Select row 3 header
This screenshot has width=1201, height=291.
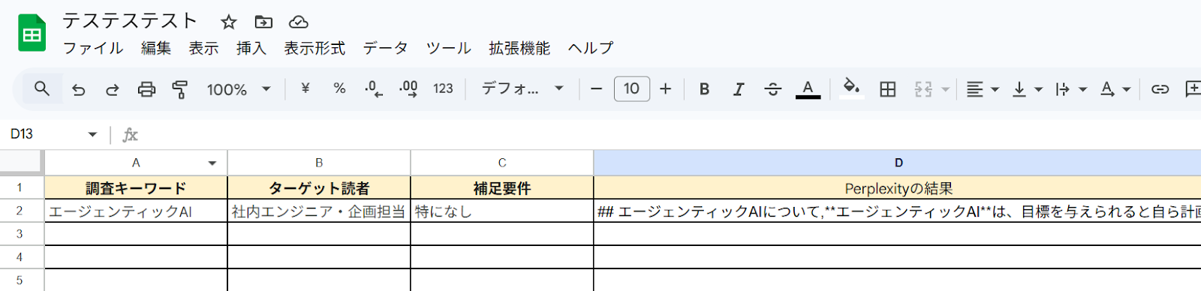[20, 234]
